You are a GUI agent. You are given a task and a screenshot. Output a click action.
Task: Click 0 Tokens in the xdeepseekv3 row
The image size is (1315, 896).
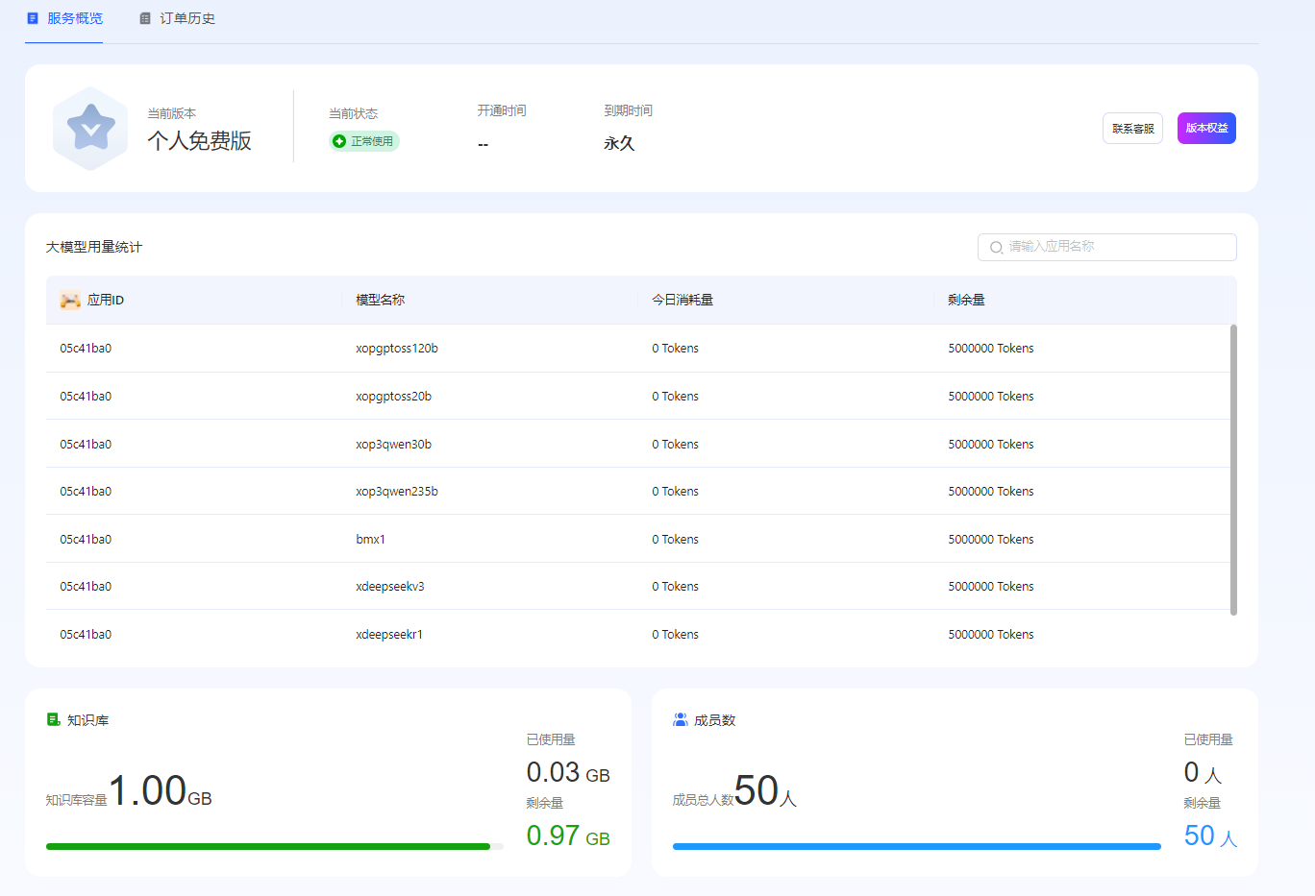[676, 587]
